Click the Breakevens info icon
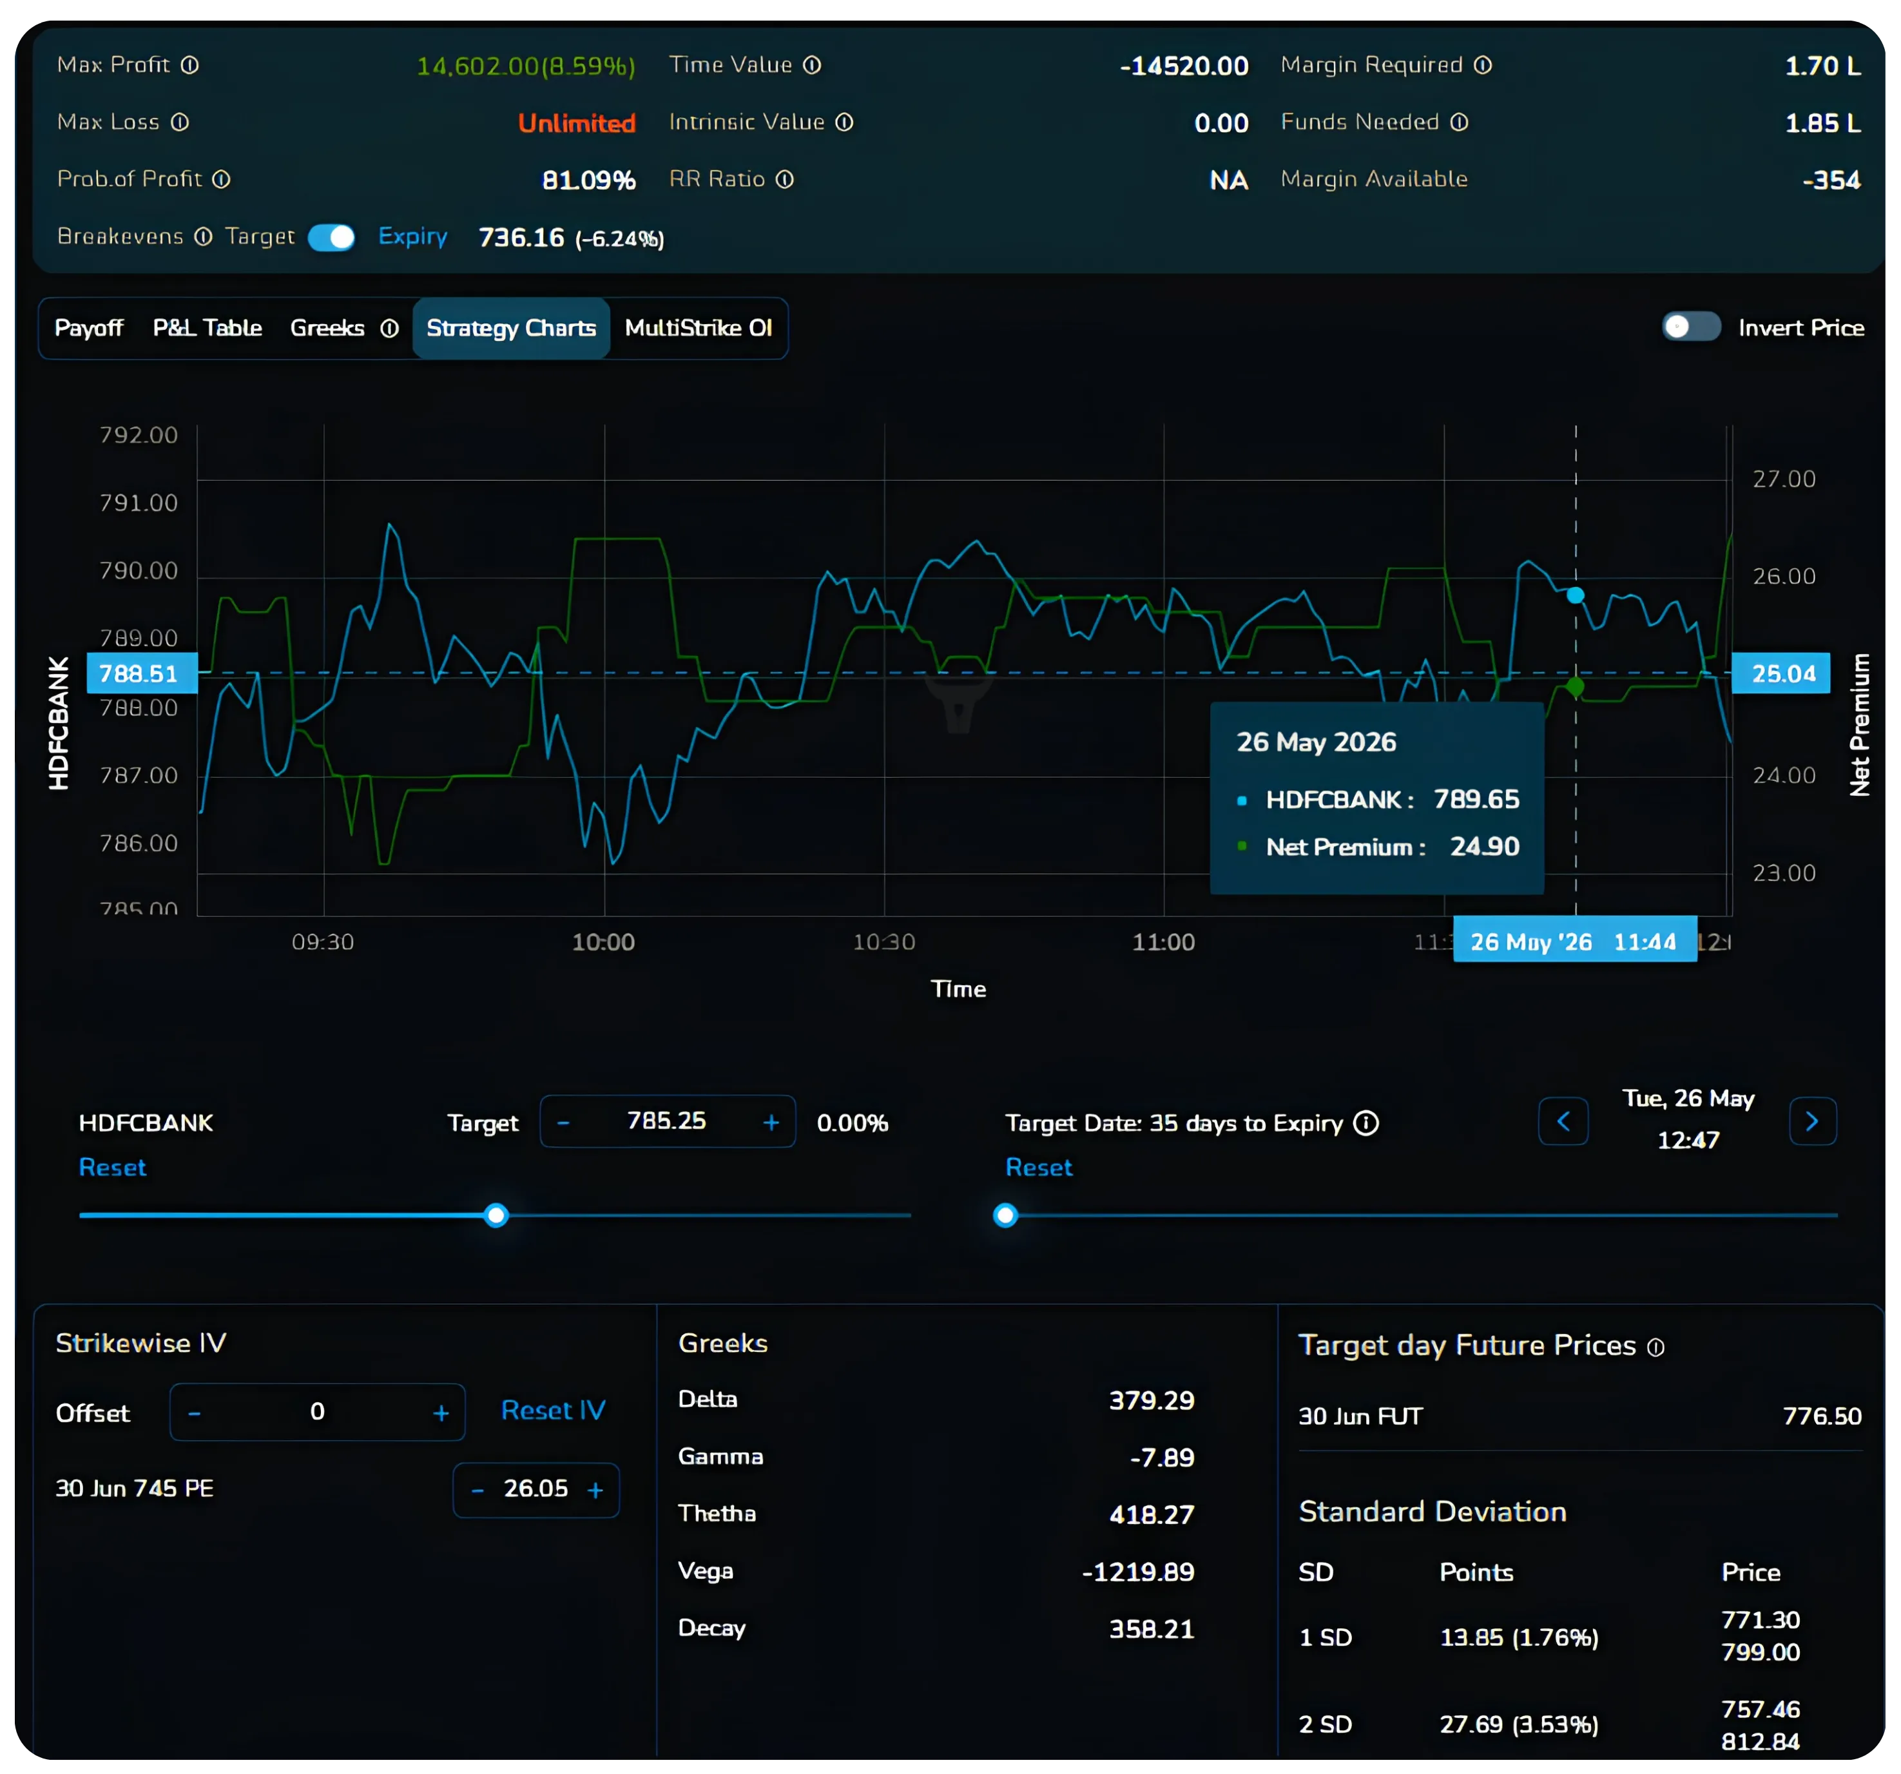1901x1774 pixels. [204, 236]
